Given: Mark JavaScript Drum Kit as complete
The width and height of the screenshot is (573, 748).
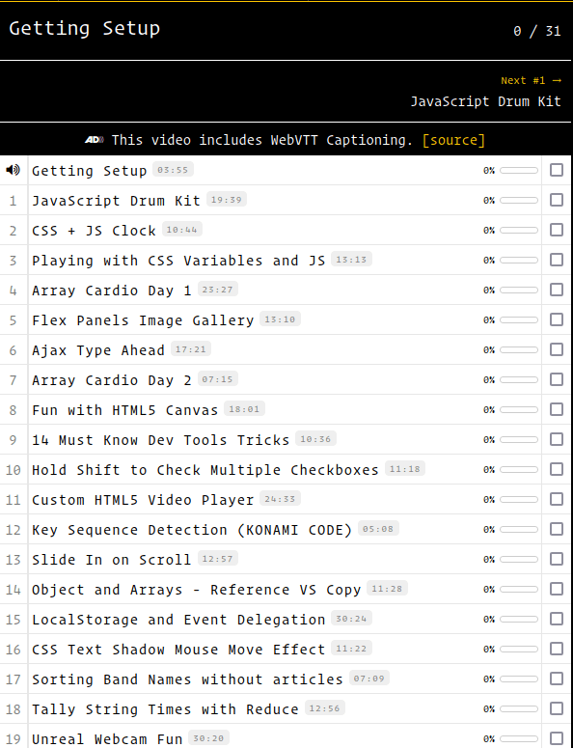Looking at the screenshot, I should (557, 200).
